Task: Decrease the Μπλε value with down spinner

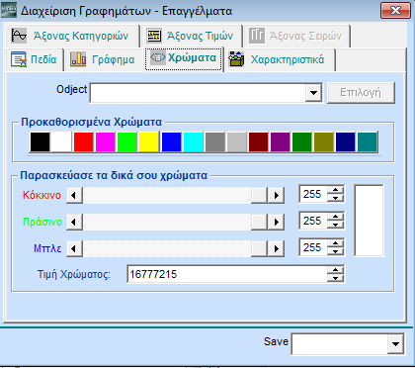Action: coord(336,251)
